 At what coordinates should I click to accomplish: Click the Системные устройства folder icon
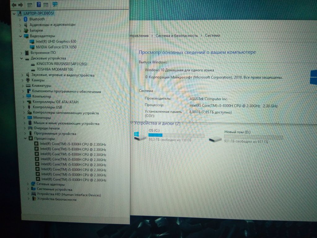(x=33, y=189)
